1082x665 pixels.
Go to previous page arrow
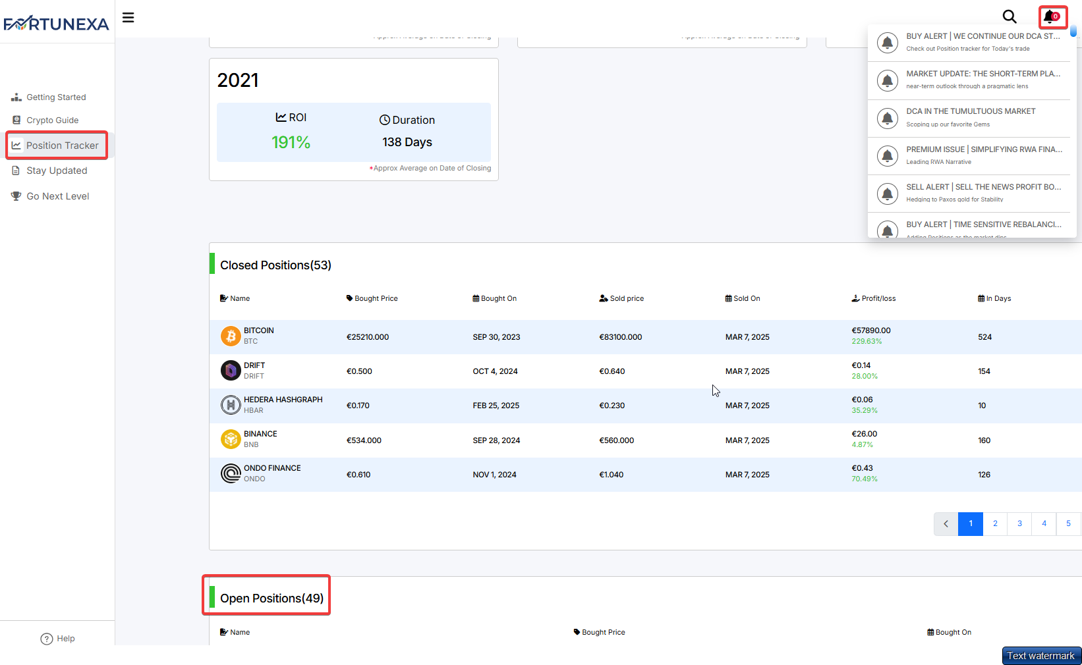[946, 524]
